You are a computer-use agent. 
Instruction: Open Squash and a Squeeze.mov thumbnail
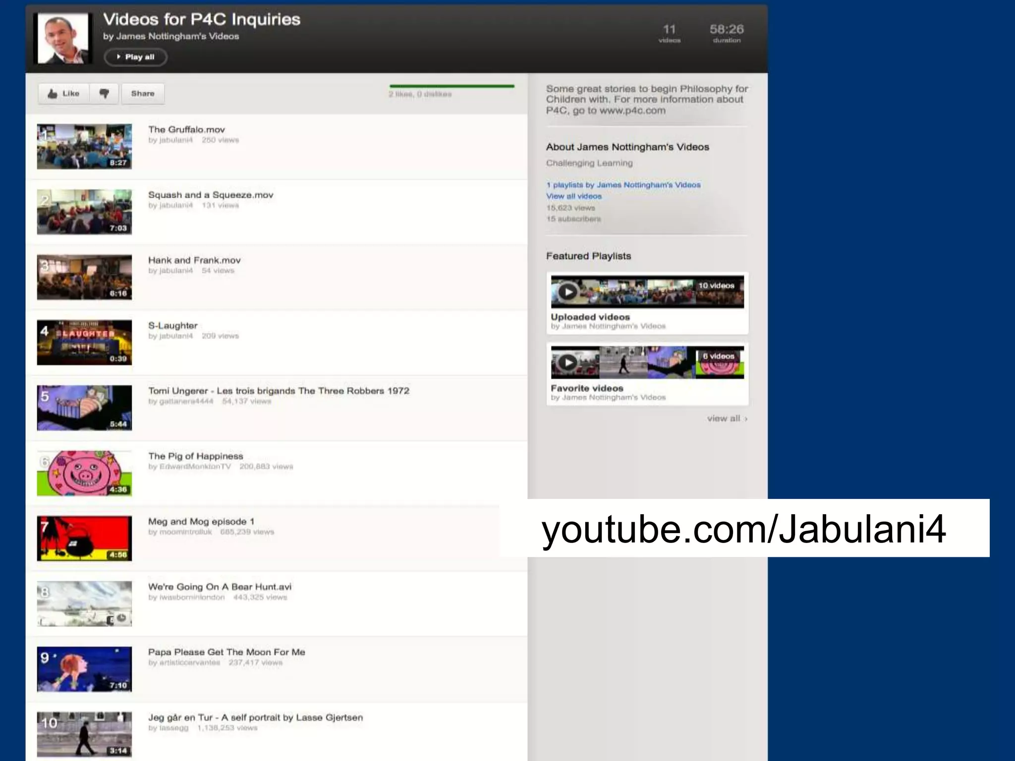click(84, 212)
